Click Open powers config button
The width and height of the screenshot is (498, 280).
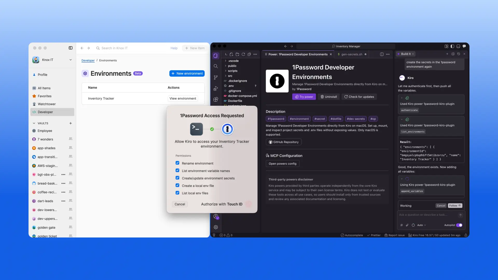pyautogui.click(x=282, y=164)
